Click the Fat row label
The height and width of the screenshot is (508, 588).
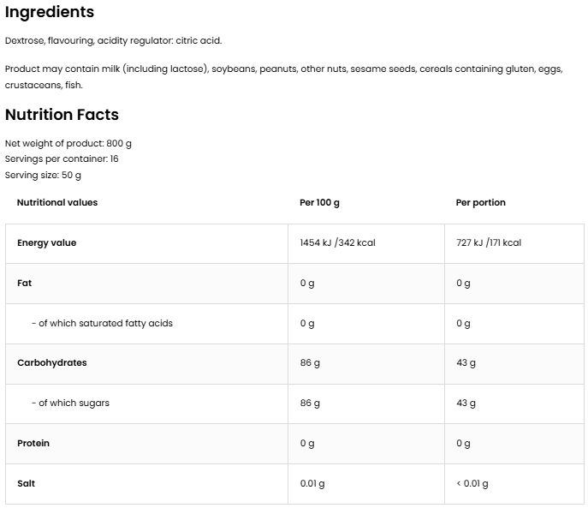24,283
